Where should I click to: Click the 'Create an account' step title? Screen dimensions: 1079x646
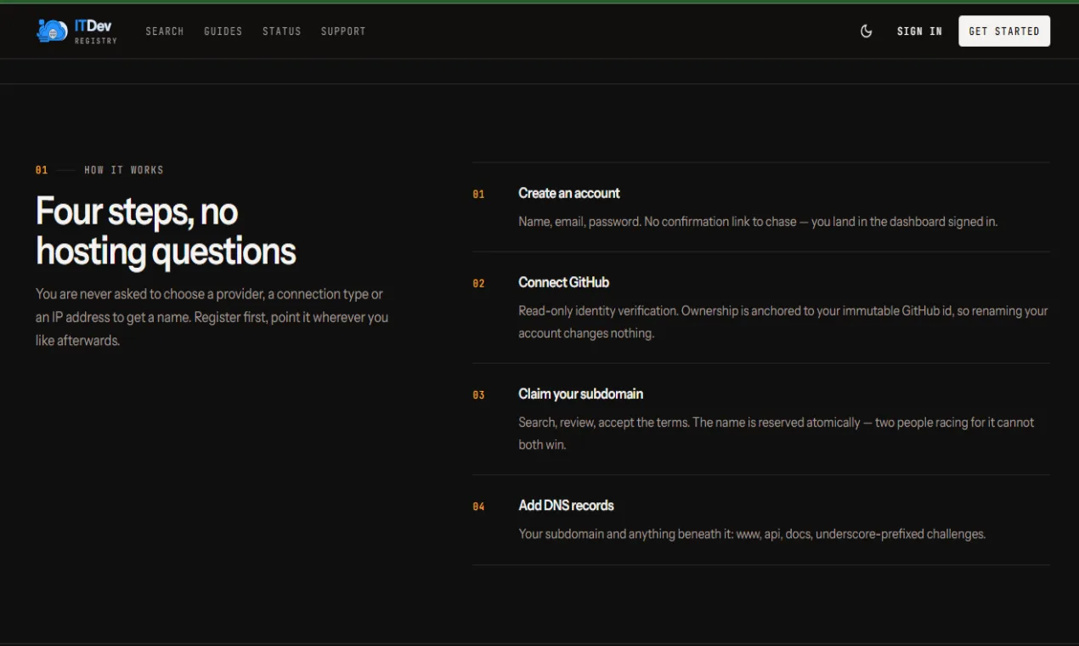click(x=569, y=193)
